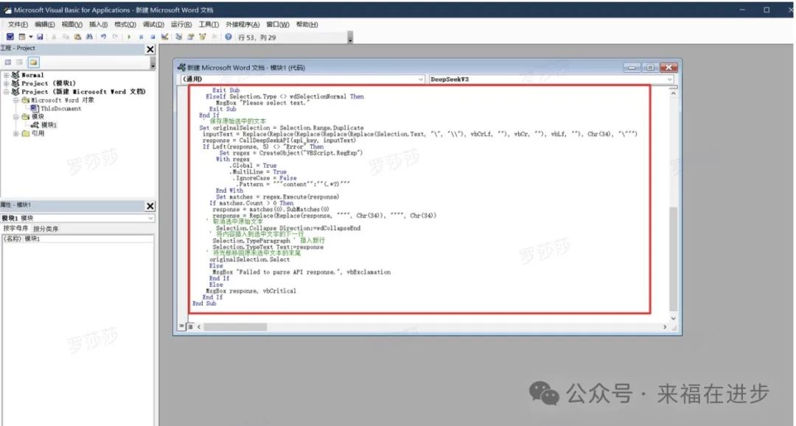Open the 文件(F) menu
Image resolution: width=796 pixels, height=426 pixels.
pyautogui.click(x=18, y=24)
